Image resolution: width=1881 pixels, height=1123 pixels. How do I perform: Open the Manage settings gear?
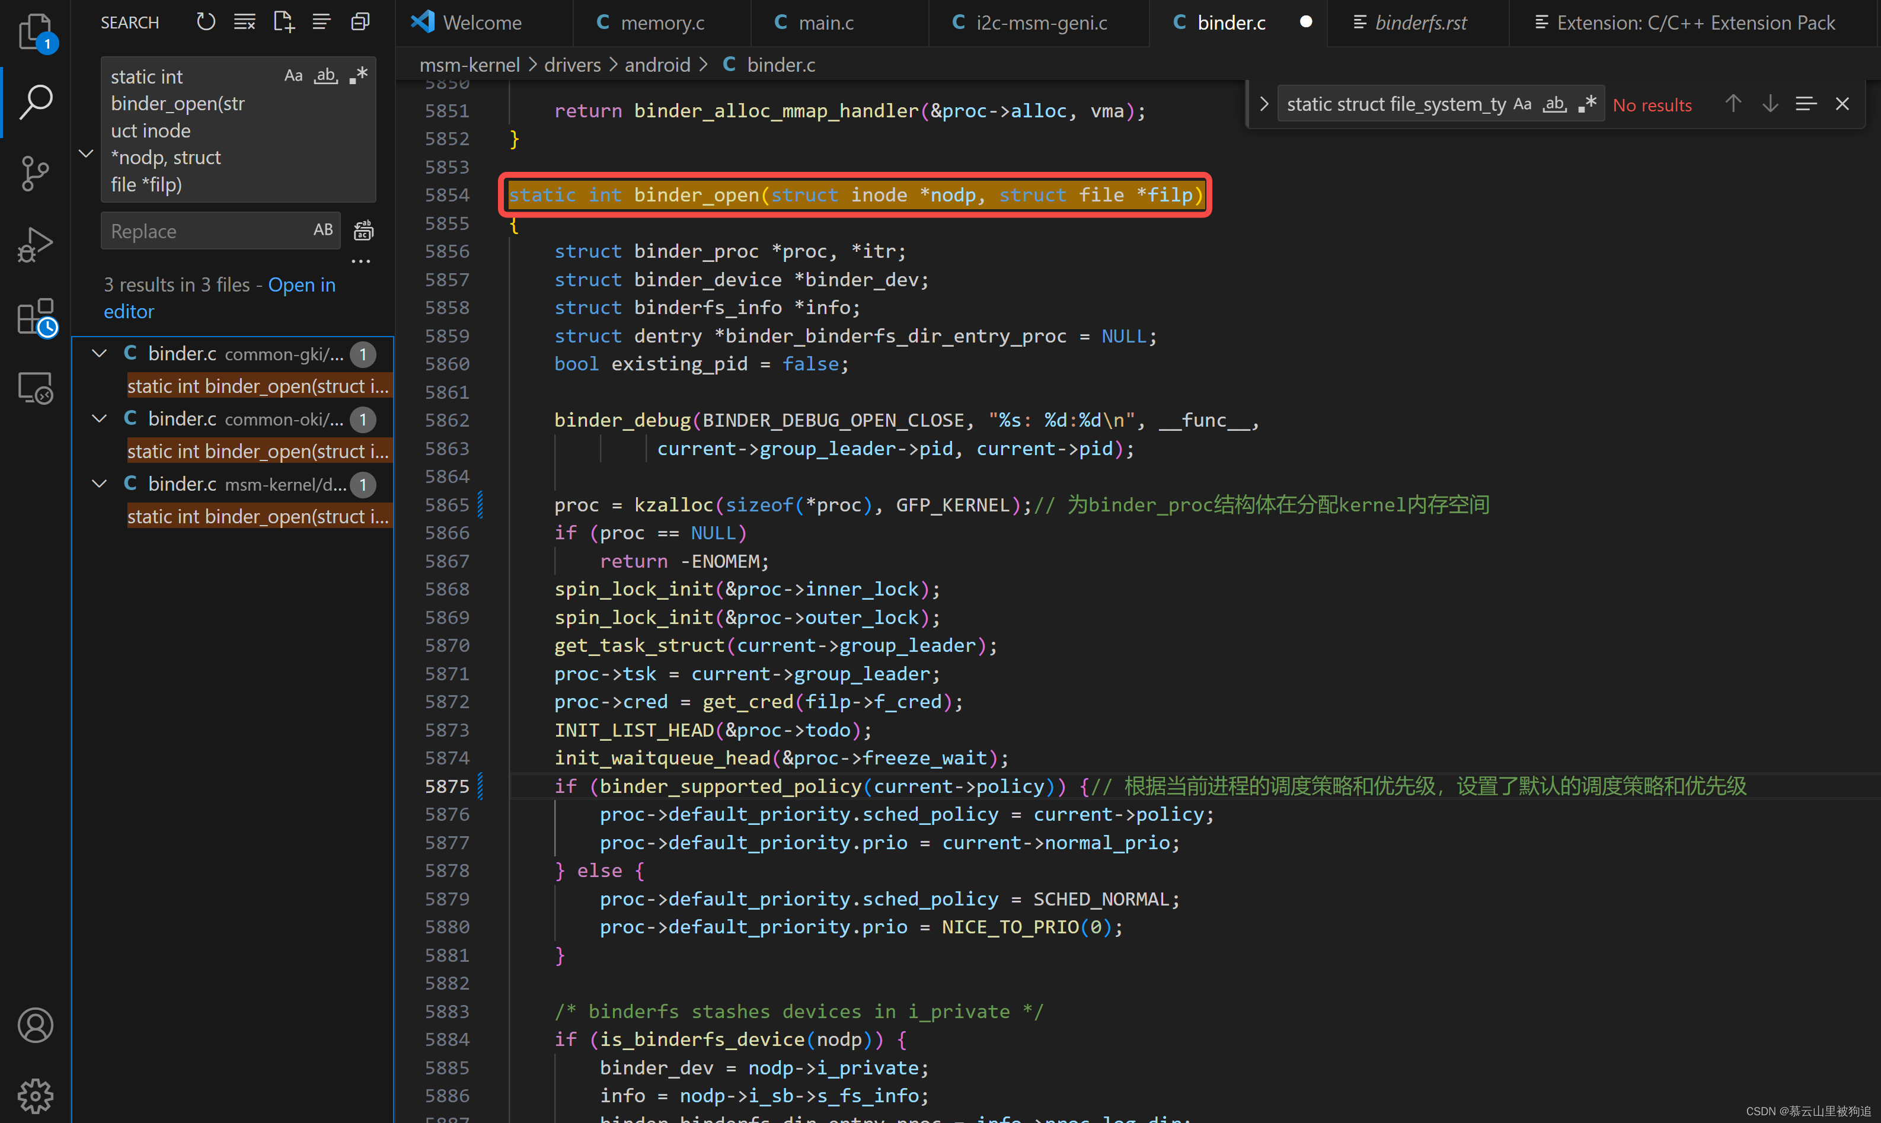click(35, 1095)
